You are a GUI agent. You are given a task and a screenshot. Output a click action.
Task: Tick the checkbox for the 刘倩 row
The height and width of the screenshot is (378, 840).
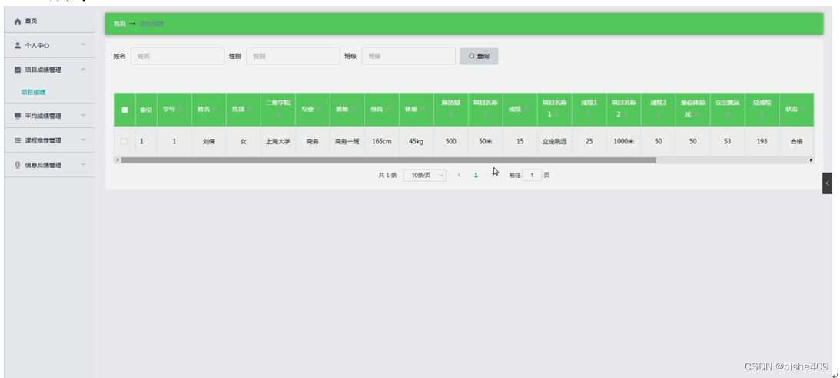click(125, 141)
